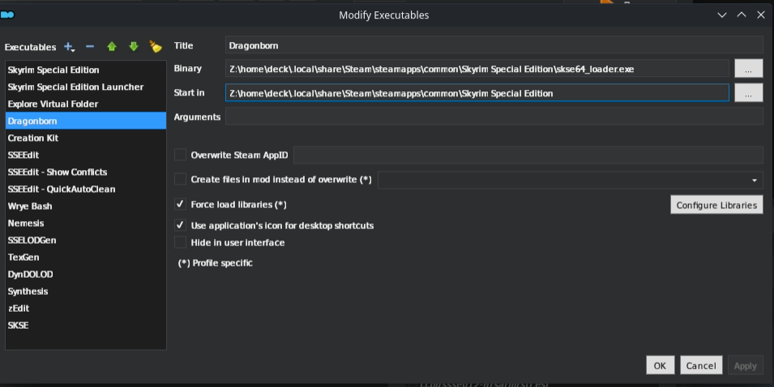The width and height of the screenshot is (774, 387).
Task: Click into the Arguments text field
Action: click(x=494, y=117)
